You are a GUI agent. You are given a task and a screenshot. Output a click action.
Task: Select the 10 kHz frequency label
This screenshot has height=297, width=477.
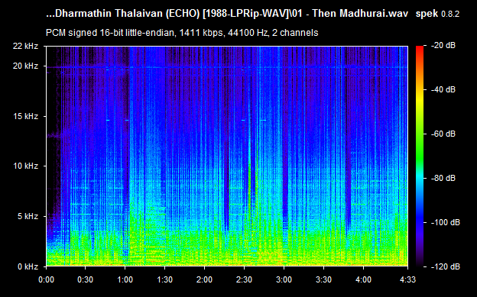point(25,166)
